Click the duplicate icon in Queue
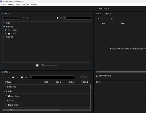The height and width of the screenshot is (113, 146). pyautogui.click(x=111, y=19)
